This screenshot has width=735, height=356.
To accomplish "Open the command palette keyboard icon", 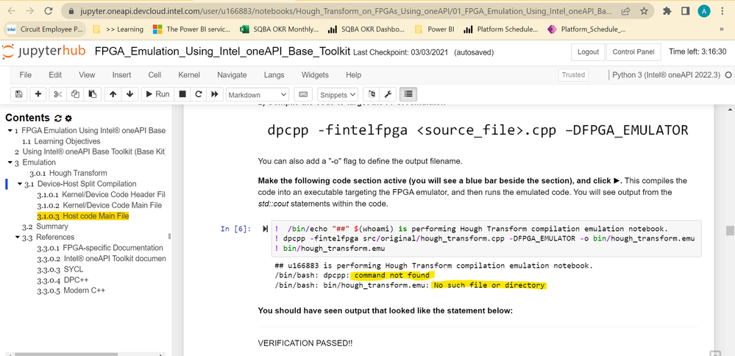I will coord(302,94).
